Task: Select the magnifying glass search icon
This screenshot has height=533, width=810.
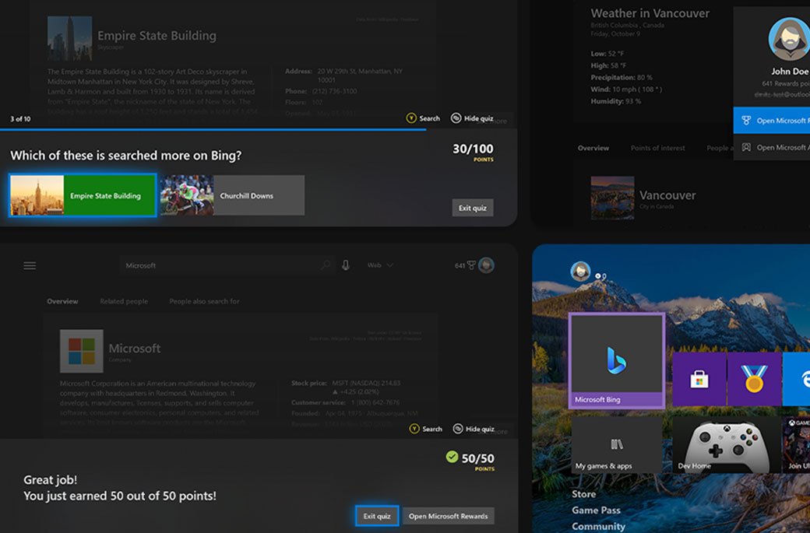Action: pyautogui.click(x=326, y=265)
